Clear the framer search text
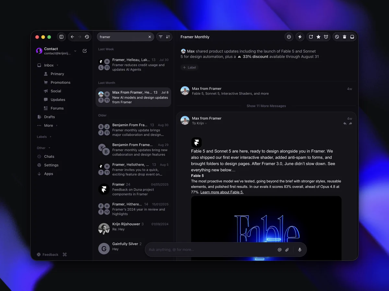 (150, 37)
